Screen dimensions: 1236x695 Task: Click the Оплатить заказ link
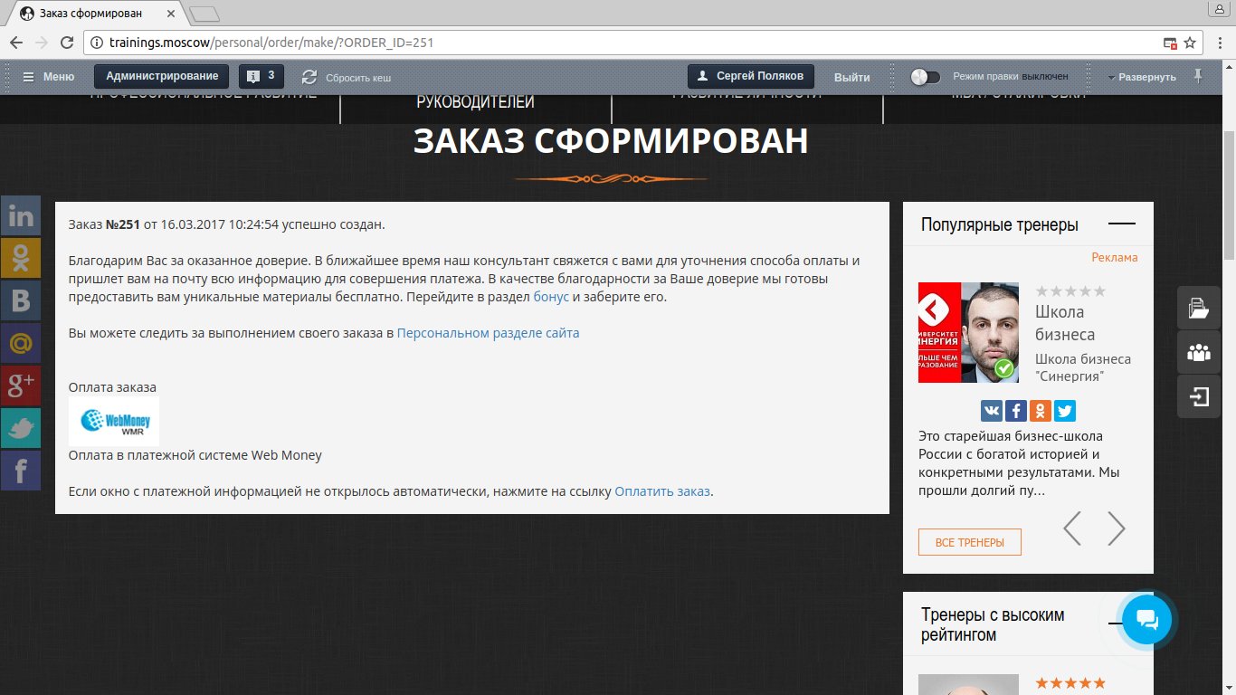[x=662, y=492]
